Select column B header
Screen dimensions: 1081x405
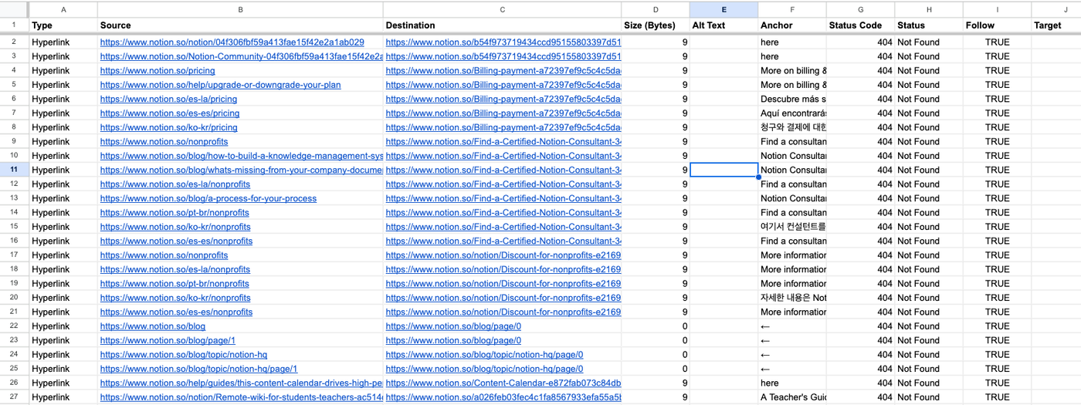240,10
